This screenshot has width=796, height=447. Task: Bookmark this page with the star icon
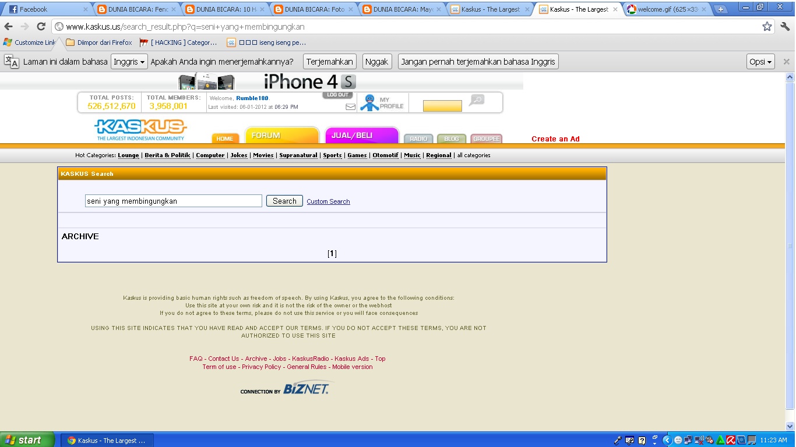[767, 26]
